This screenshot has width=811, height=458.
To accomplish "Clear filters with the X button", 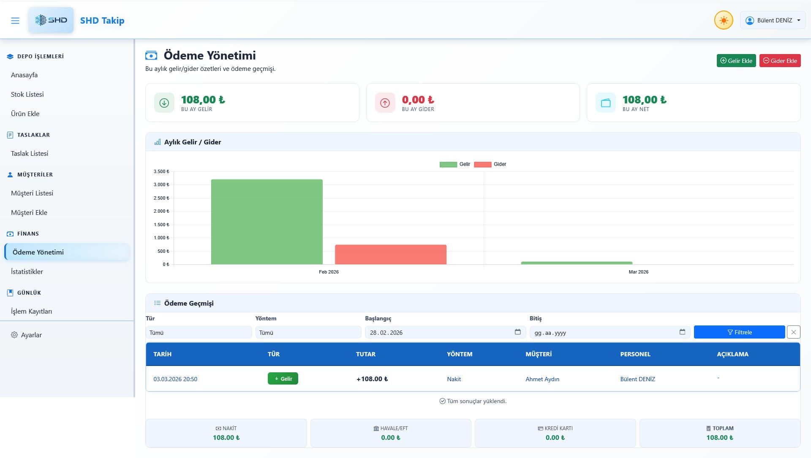I will [794, 332].
